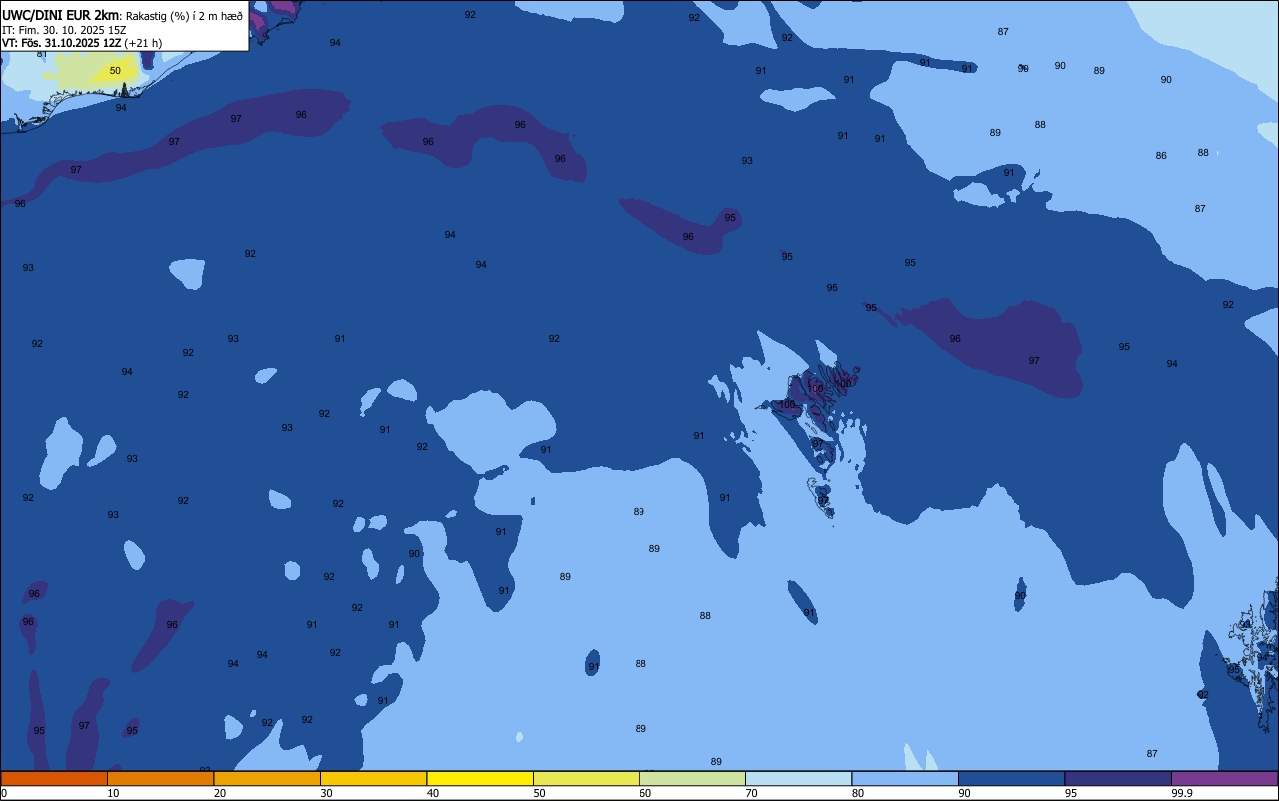Click the 60–70 pale green legend segment
Image resolution: width=1279 pixels, height=801 pixels.
[692, 778]
